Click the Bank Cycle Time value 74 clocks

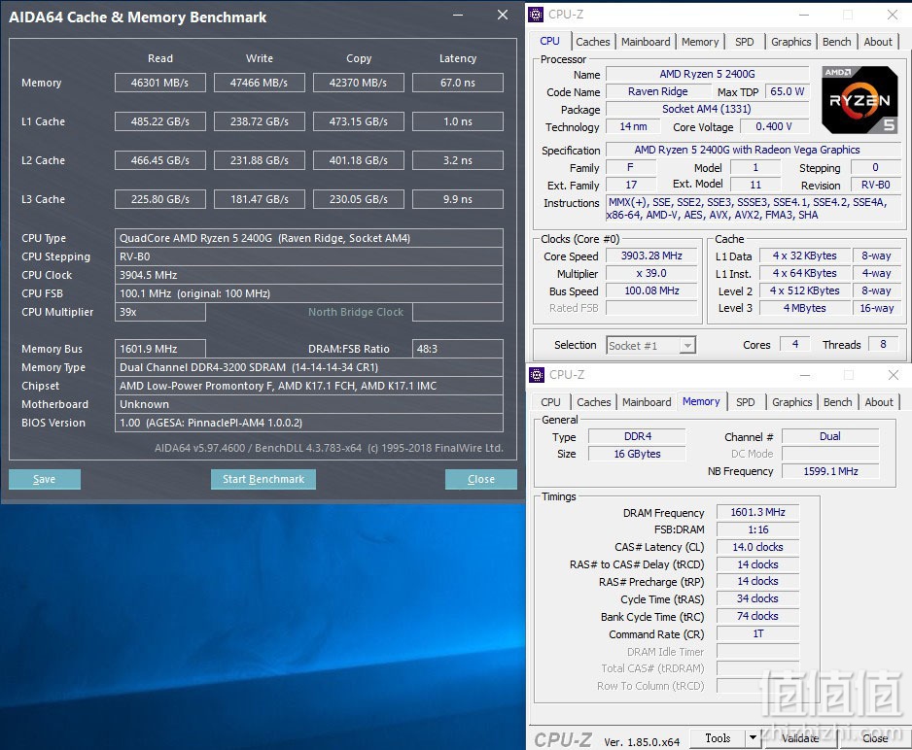pos(757,616)
